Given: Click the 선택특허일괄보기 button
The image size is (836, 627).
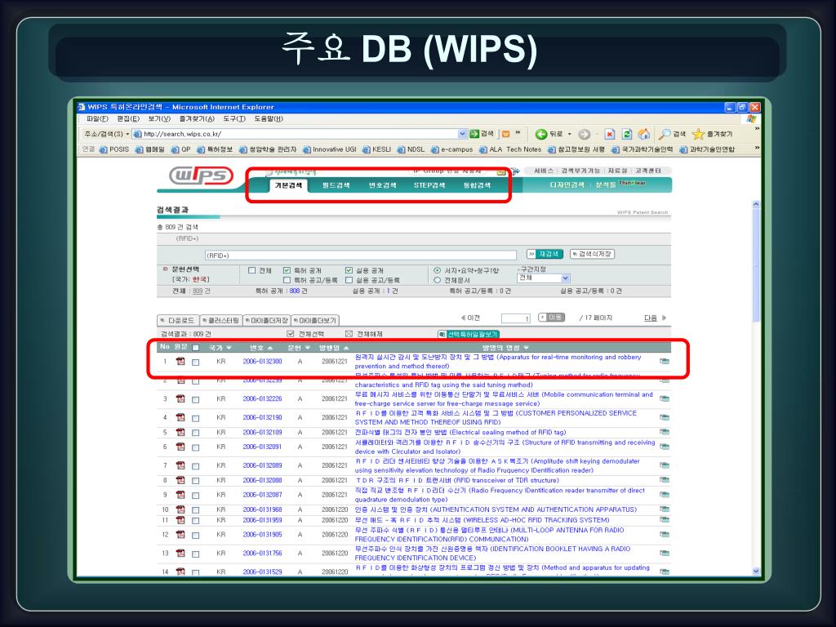Looking at the screenshot, I should (x=468, y=334).
